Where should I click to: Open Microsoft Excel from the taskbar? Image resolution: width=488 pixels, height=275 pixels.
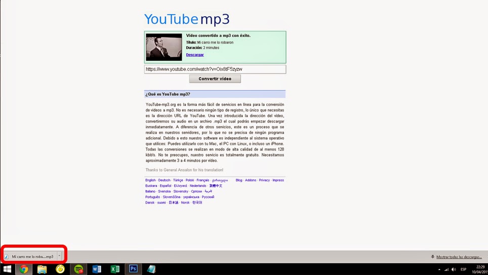click(x=115, y=269)
